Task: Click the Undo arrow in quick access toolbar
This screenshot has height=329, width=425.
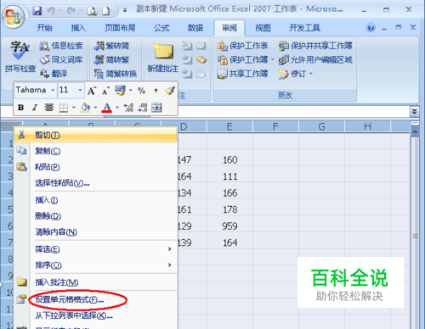Action: tap(51, 11)
